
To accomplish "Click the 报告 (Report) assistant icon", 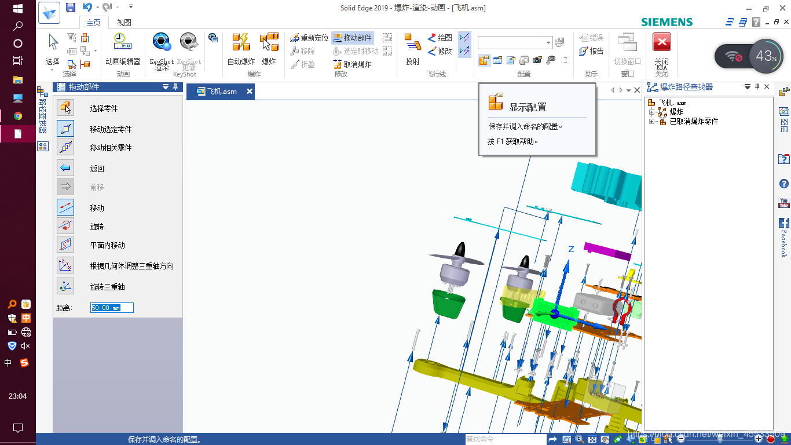I will [x=590, y=52].
